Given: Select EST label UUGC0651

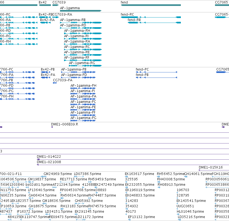Looking at the screenshot, I should pyautogui.click(x=185, y=206).
